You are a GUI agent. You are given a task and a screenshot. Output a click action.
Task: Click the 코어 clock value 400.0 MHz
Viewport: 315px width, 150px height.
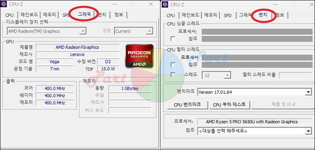point(55,88)
